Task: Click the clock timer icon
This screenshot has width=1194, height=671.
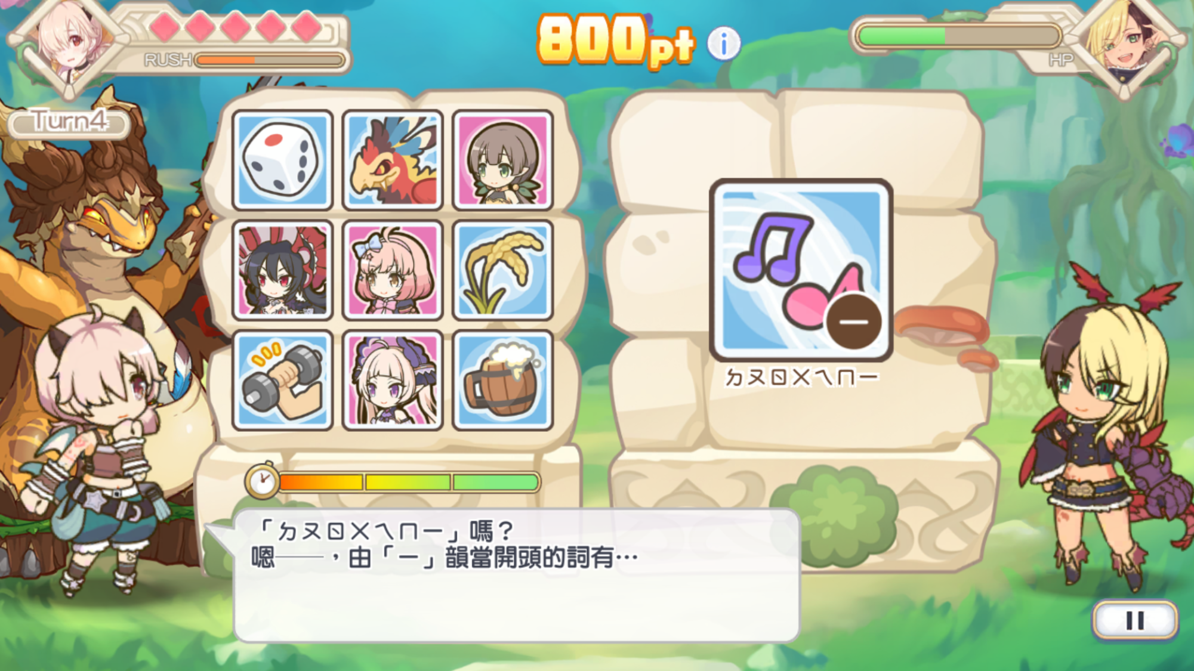Action: pyautogui.click(x=262, y=481)
